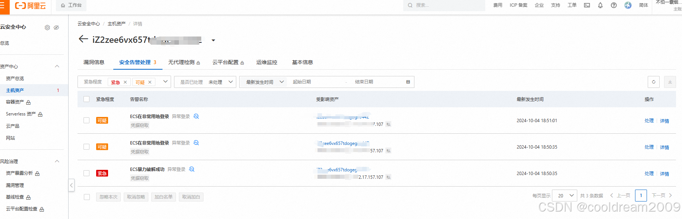
Task: Click the 结束日期 input
Action: (376, 82)
